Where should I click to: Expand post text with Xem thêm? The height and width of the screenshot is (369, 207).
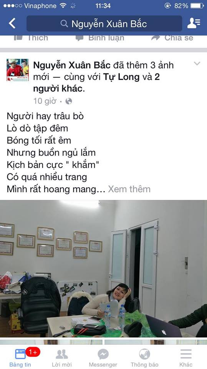(129, 189)
